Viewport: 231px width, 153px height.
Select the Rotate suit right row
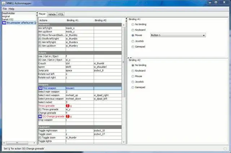(80, 78)
